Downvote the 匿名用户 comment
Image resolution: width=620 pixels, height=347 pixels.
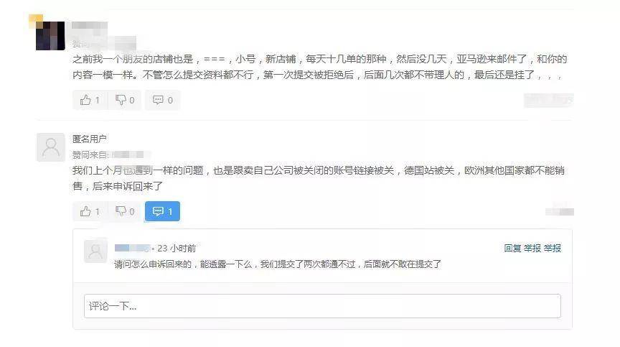coord(125,211)
